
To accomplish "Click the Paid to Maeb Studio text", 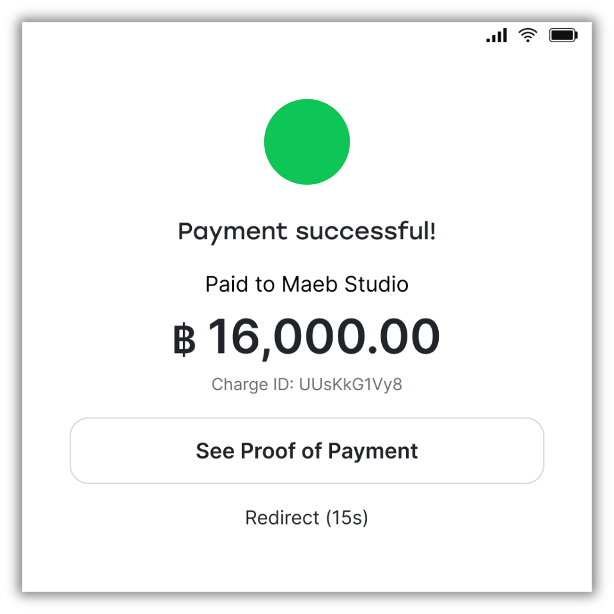I will tap(306, 284).
